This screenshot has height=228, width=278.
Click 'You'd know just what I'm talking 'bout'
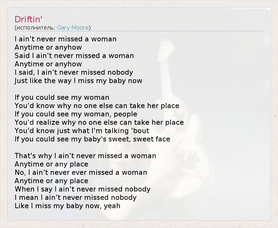[82, 131]
